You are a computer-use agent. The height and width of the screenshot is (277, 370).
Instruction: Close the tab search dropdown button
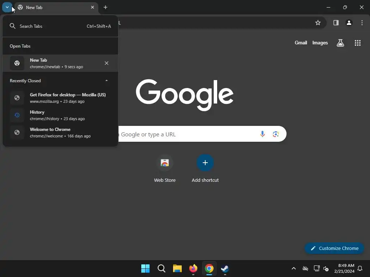(7, 7)
